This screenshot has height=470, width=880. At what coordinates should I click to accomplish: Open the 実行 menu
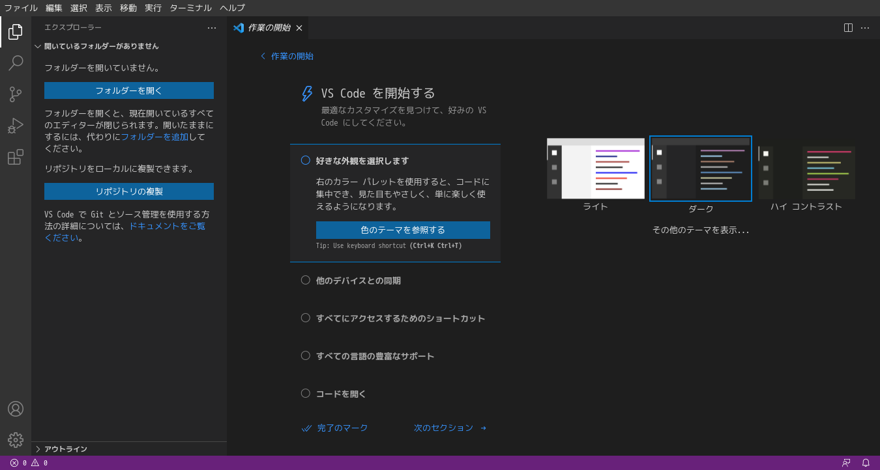(153, 8)
